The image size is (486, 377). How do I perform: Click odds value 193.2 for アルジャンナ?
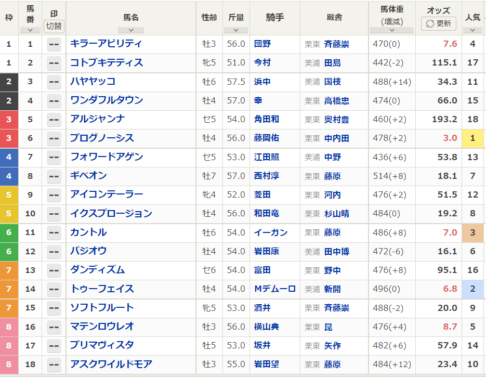pyautogui.click(x=444, y=119)
